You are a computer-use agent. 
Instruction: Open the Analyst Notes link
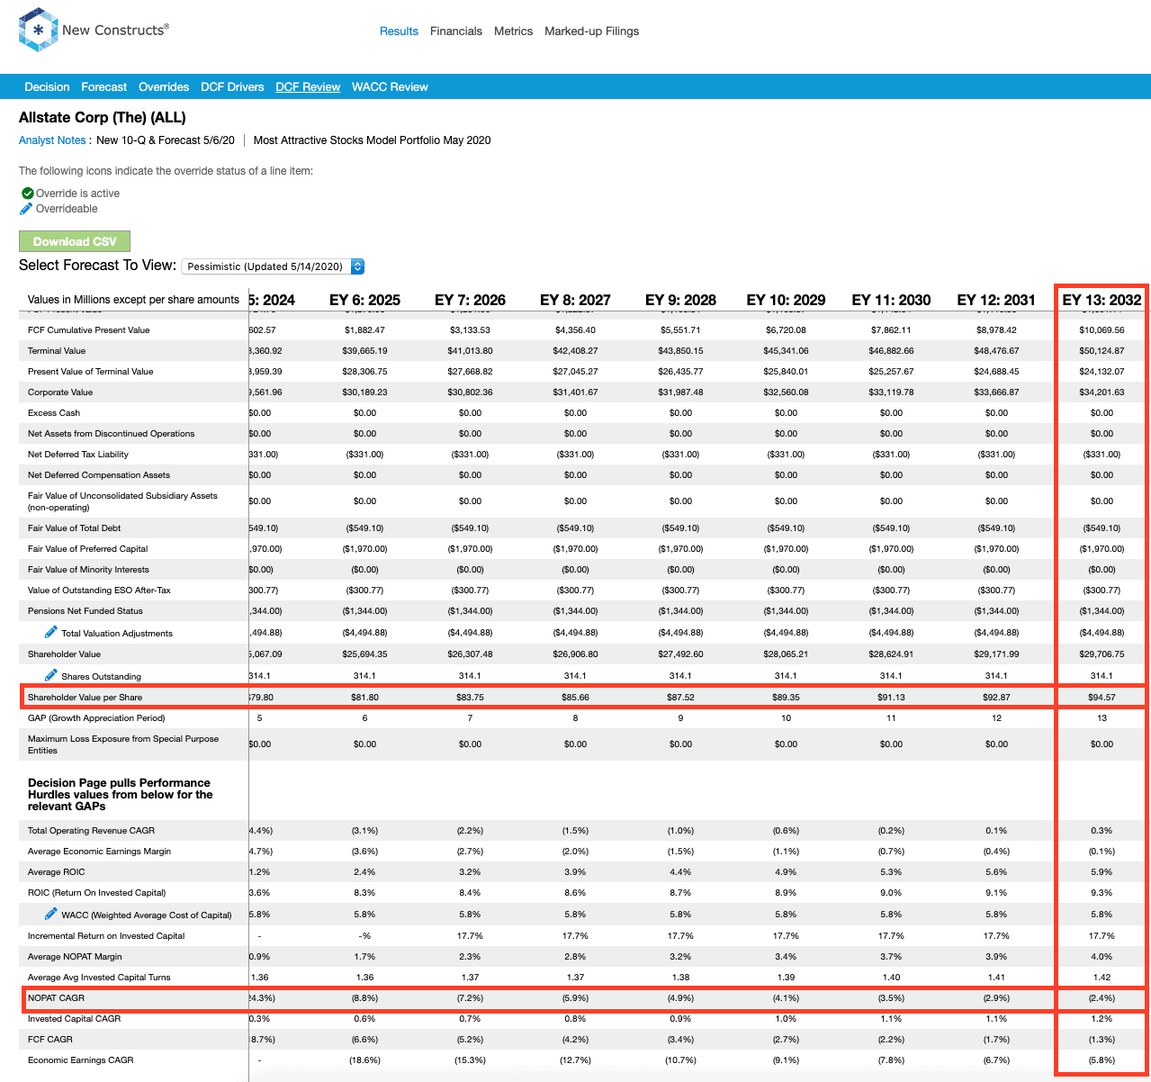pyautogui.click(x=52, y=140)
